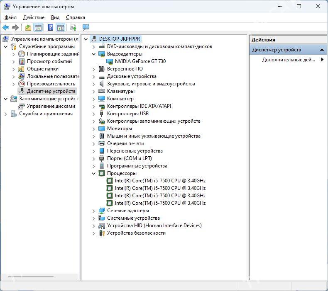328x291 pixels.
Task: Expand Службы и приложения node
Action: [6, 114]
